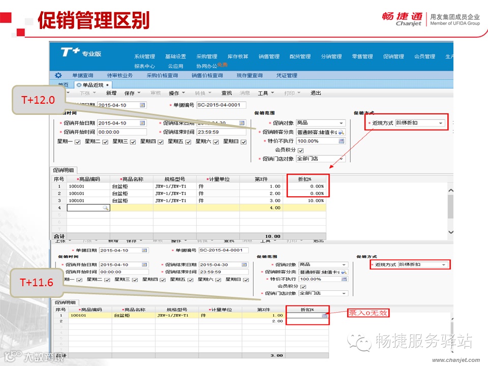Open 采购管理 menu

pyautogui.click(x=207, y=56)
